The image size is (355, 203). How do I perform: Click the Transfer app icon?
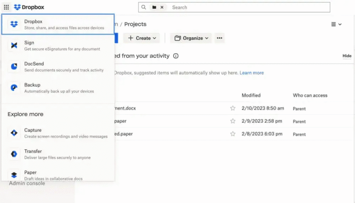coord(14,154)
